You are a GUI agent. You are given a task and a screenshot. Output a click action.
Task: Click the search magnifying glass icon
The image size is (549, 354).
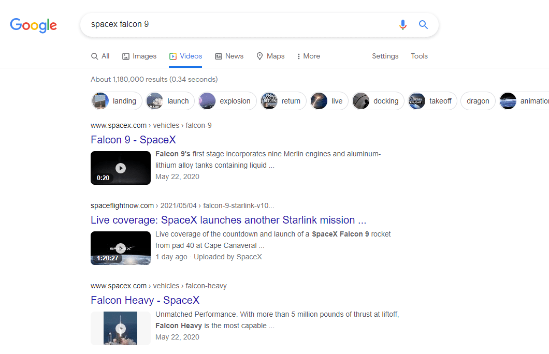(423, 25)
